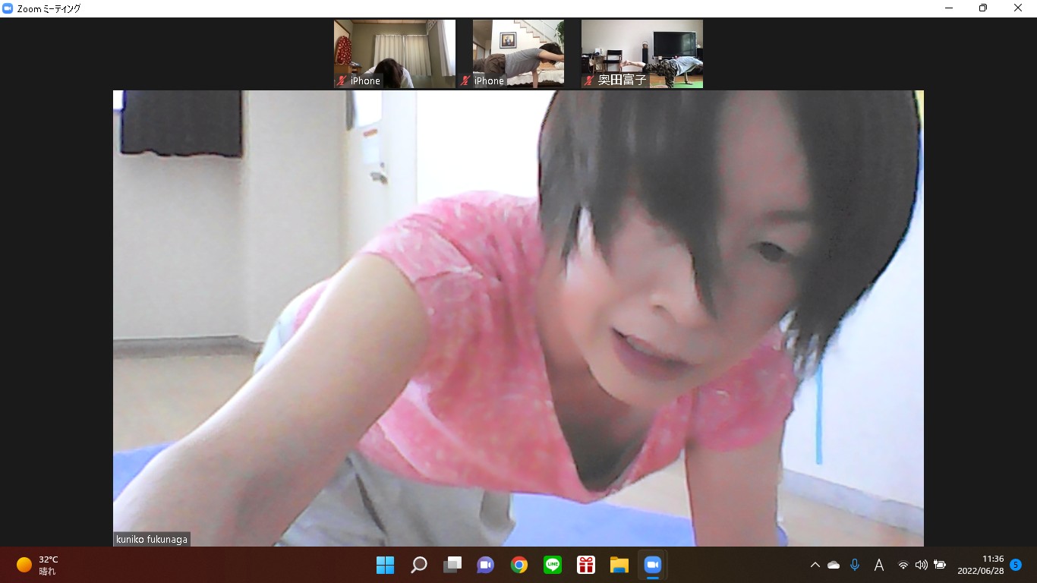Screen dimensions: 1037x583
Task: Launch the Teams Chat taskbar icon
Action: point(486,565)
